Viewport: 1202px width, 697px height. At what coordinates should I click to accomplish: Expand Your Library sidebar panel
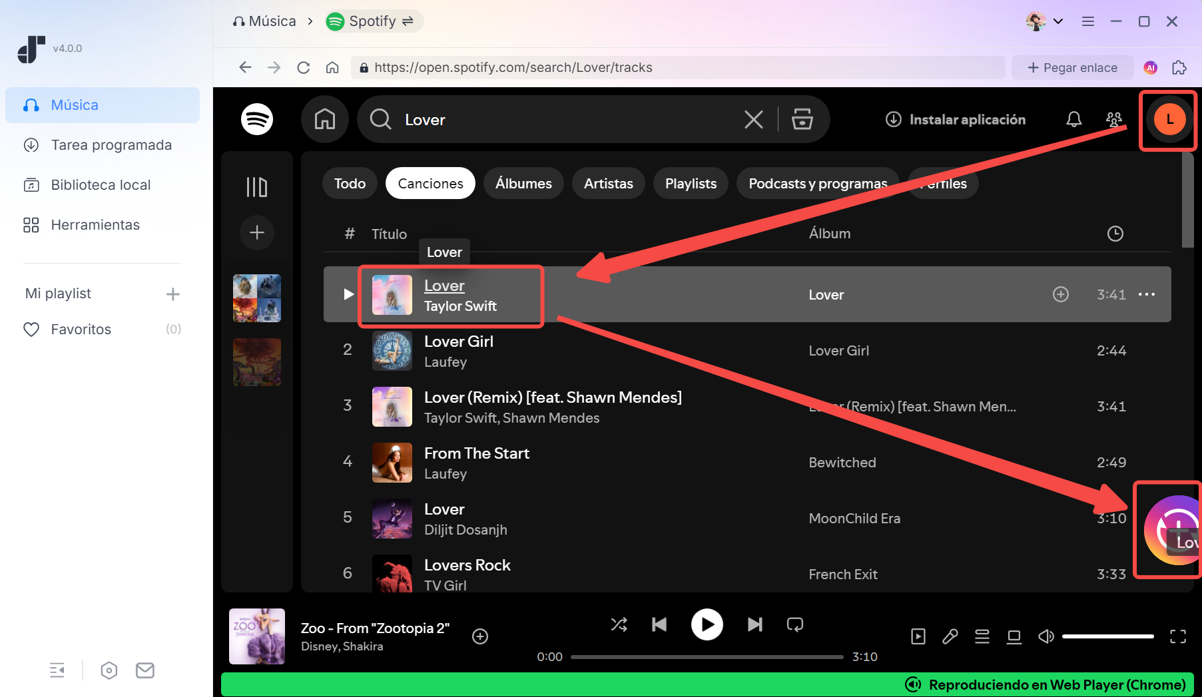pyautogui.click(x=257, y=187)
